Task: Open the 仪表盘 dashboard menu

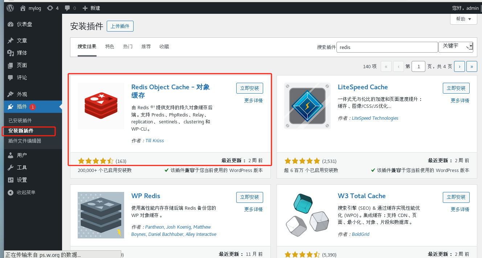Action: (x=33, y=24)
